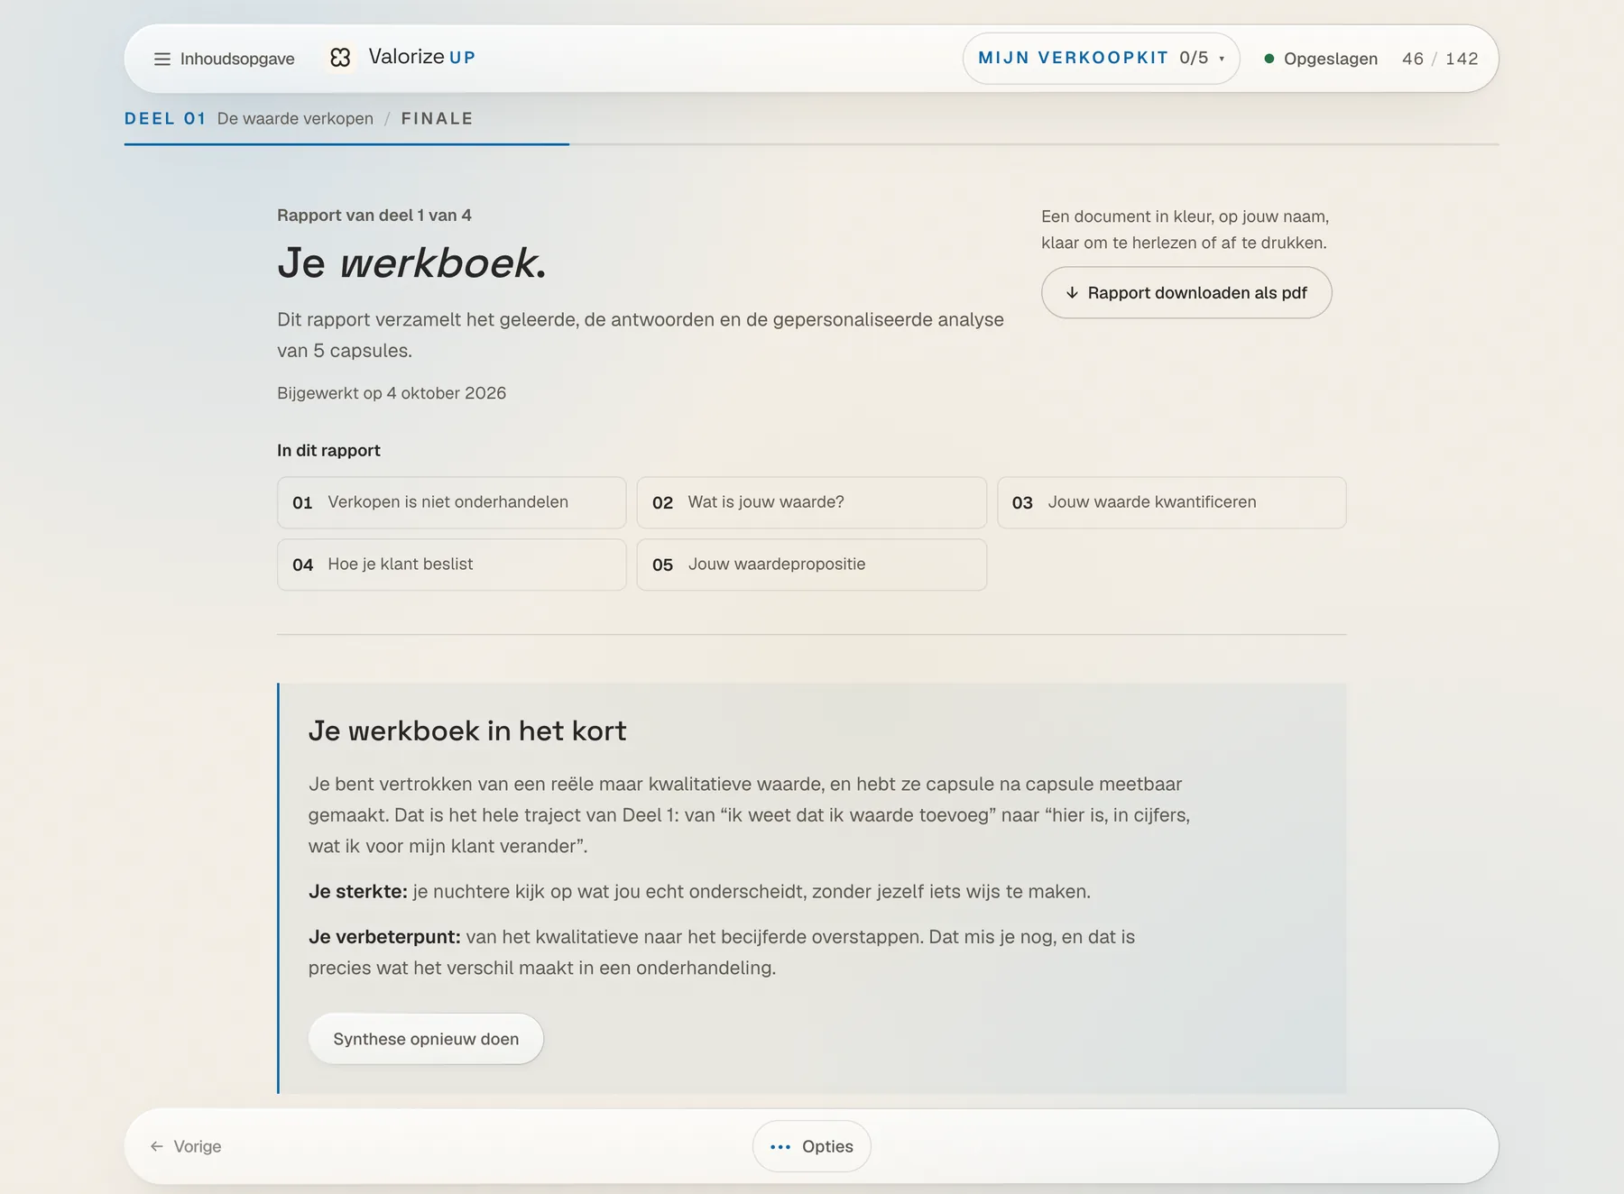Click Synthese opnieuw doen button
The height and width of the screenshot is (1194, 1624).
(x=426, y=1039)
